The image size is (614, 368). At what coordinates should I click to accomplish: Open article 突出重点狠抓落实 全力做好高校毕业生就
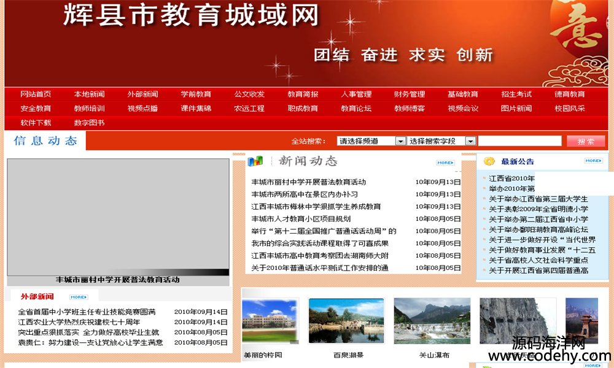tap(88, 332)
